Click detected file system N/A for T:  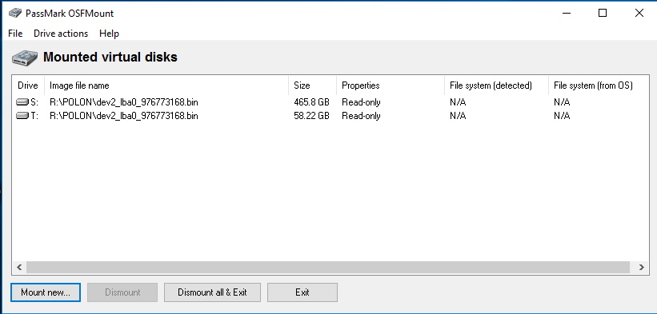458,116
